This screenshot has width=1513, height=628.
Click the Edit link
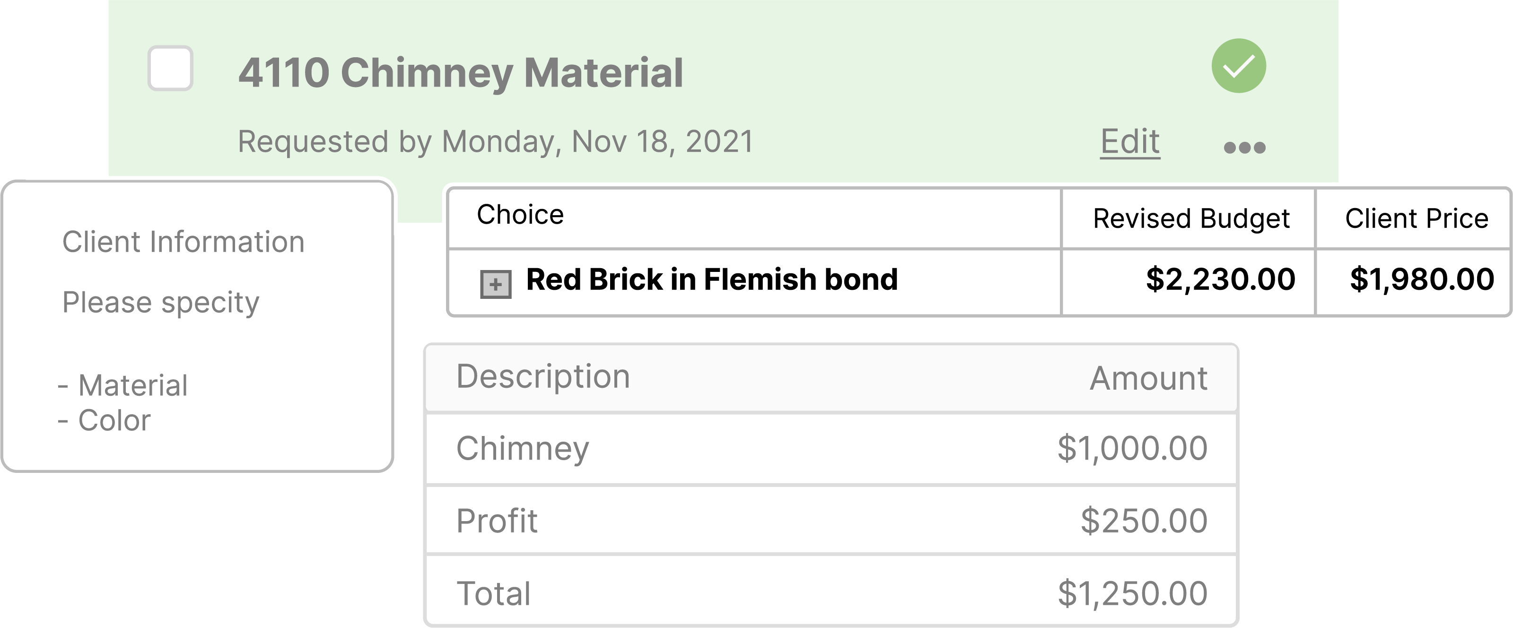(1129, 141)
